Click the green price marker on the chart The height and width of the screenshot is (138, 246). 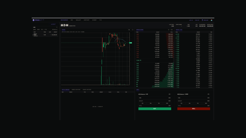[130, 43]
